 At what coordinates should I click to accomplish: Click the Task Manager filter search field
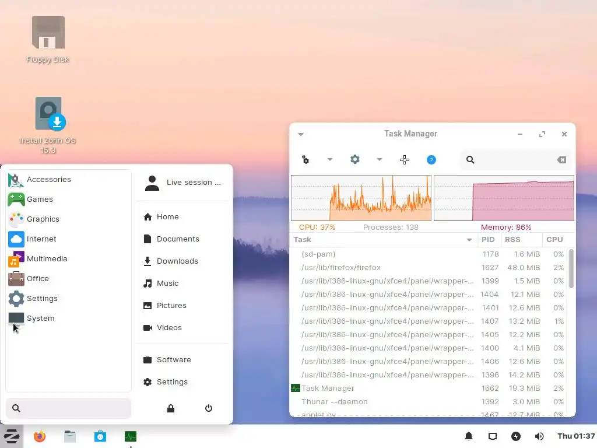(516, 160)
